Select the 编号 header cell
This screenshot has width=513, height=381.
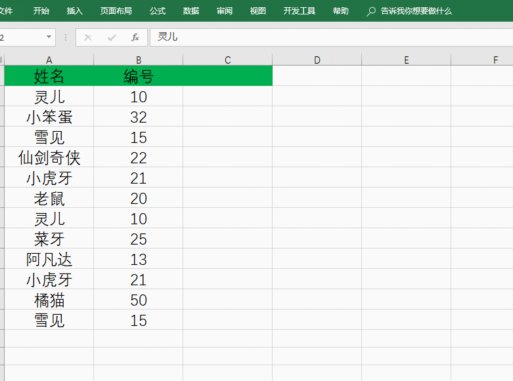tap(139, 76)
